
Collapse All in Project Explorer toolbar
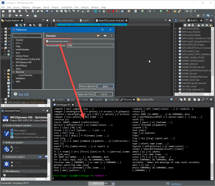(x=17, y=25)
